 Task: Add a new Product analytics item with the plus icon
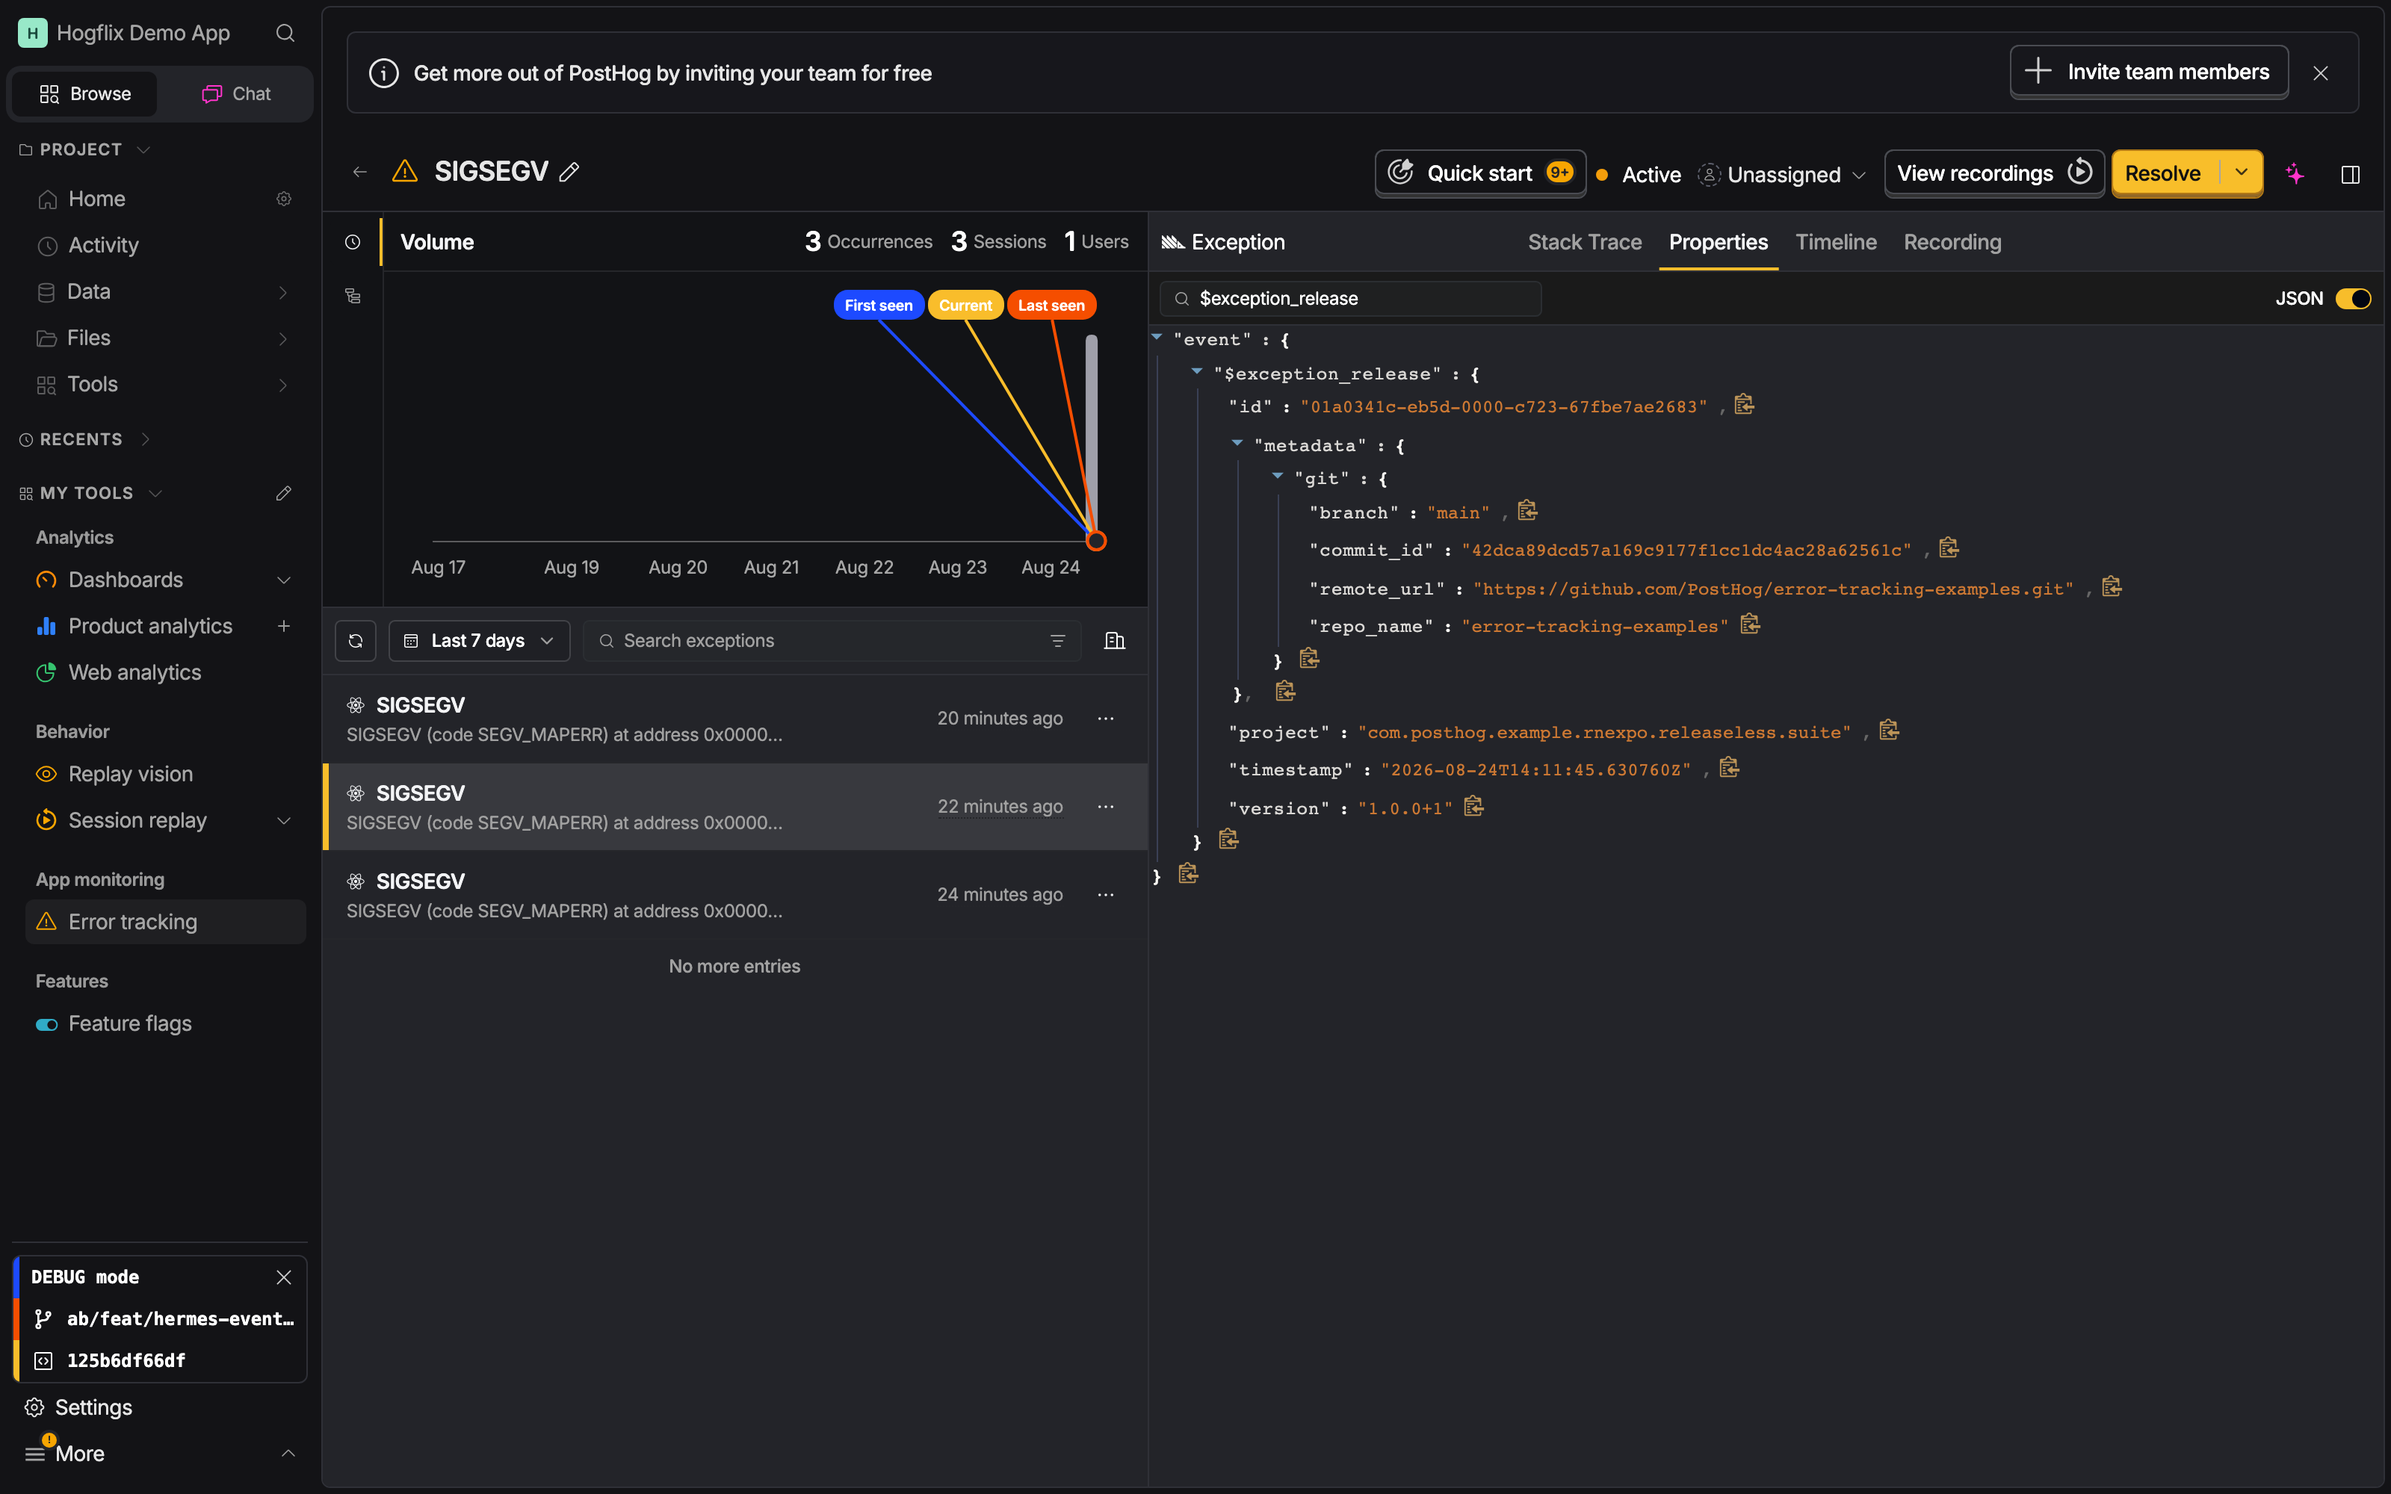tap(284, 627)
